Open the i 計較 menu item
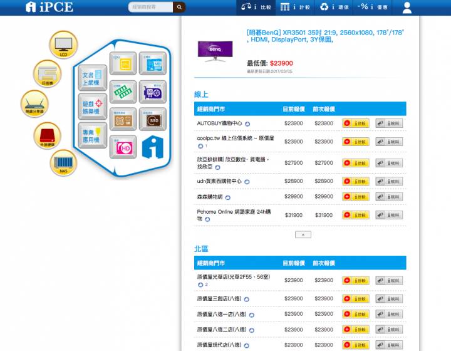This screenshot has width=451, height=351. coord(295,7)
